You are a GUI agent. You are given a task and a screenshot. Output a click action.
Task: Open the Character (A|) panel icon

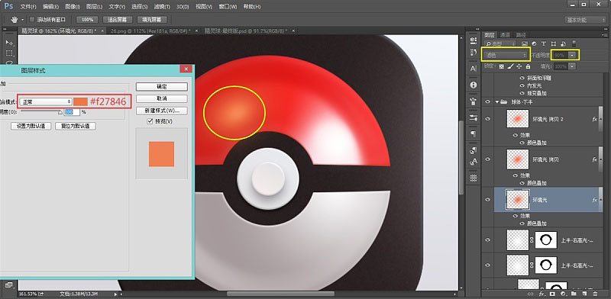474,69
